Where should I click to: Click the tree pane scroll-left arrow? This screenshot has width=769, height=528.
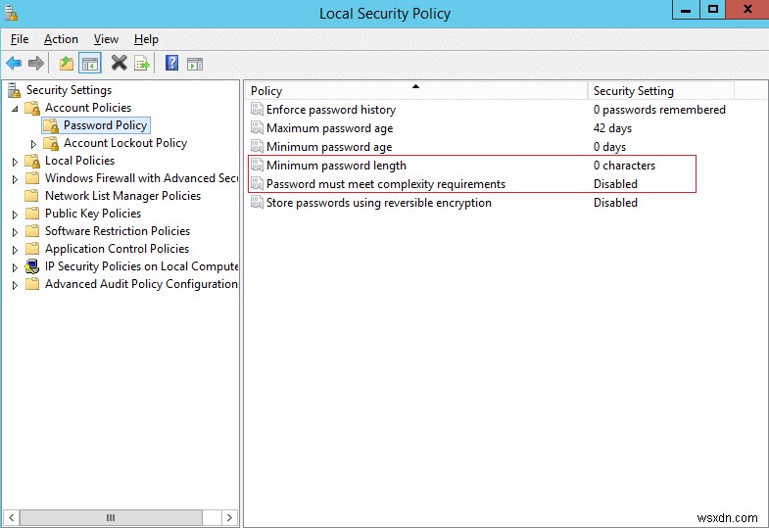11,517
